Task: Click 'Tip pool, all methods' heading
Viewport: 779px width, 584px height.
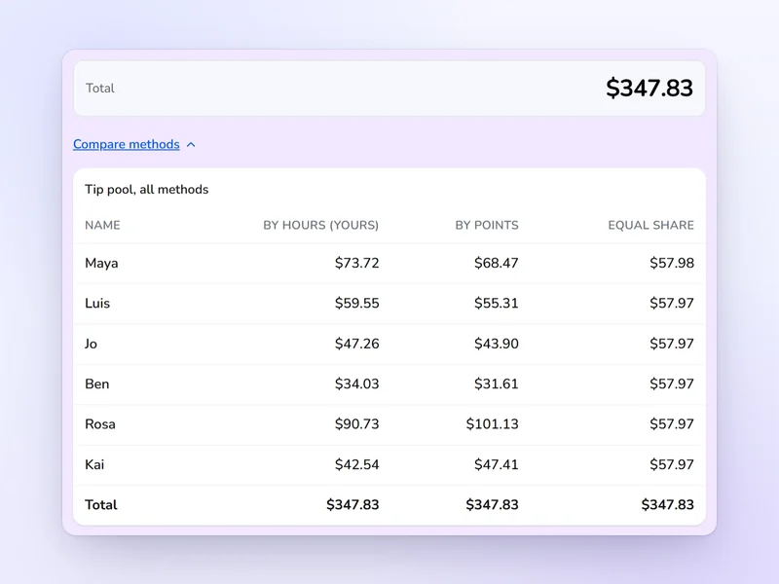Action: coord(147,189)
